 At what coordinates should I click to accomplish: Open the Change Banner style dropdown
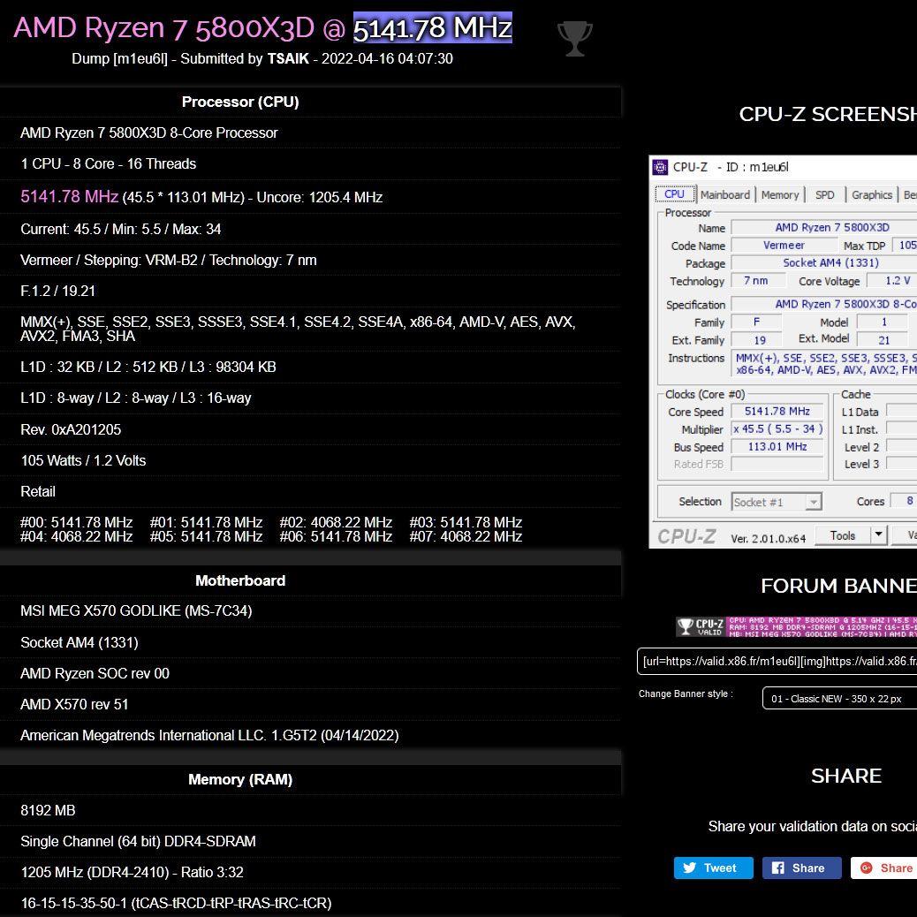tap(839, 698)
